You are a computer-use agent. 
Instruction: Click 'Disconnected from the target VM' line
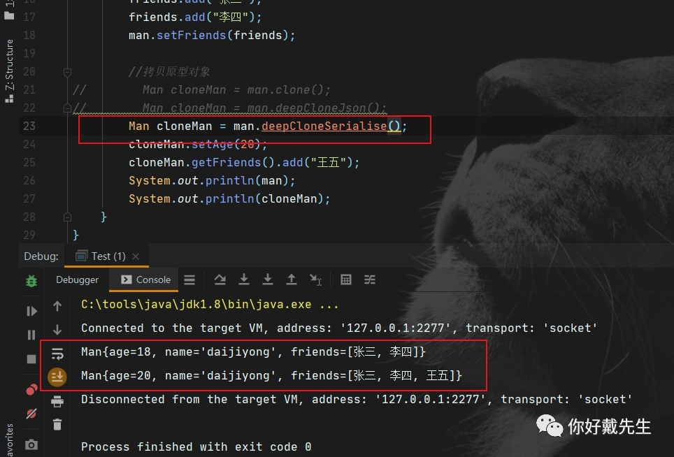pos(357,400)
